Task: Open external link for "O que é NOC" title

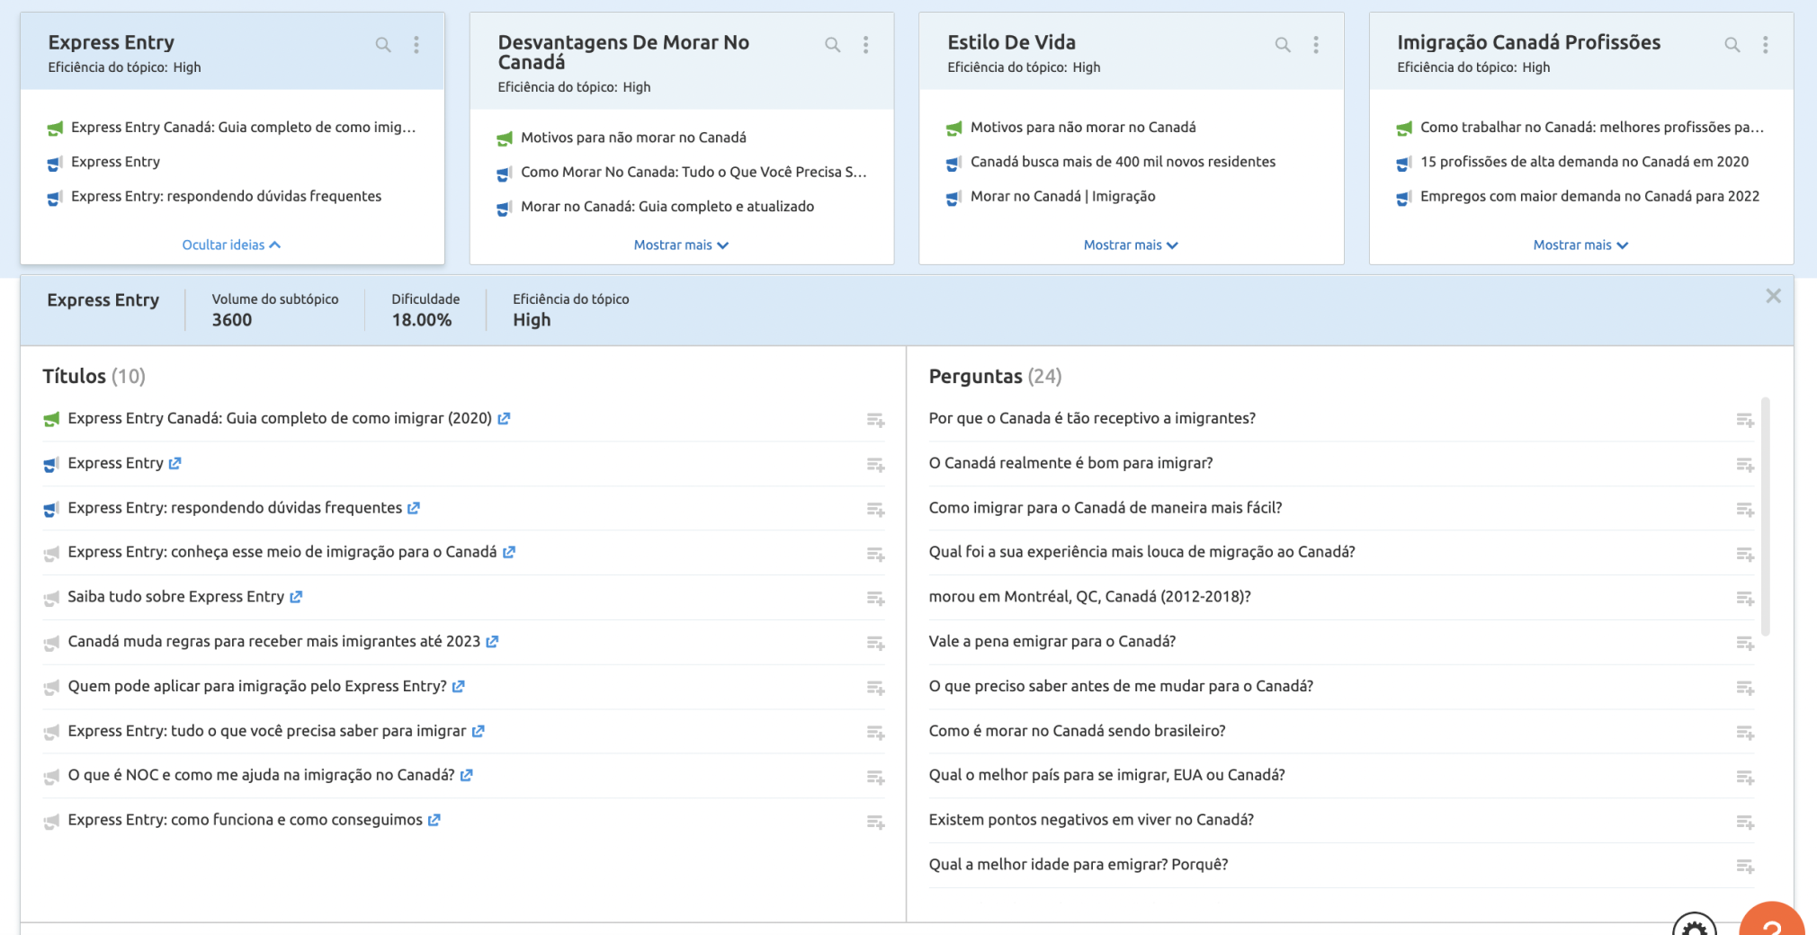Action: tap(467, 776)
